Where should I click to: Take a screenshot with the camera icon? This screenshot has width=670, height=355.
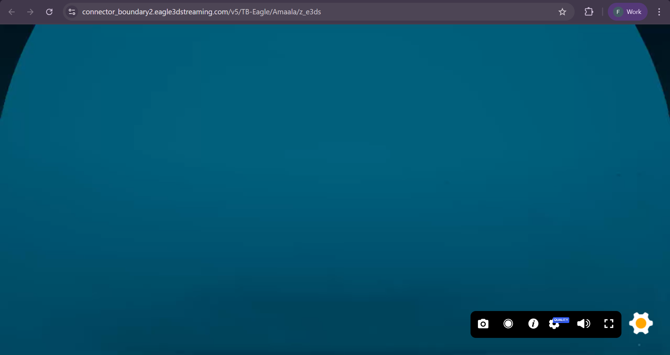[x=483, y=324]
